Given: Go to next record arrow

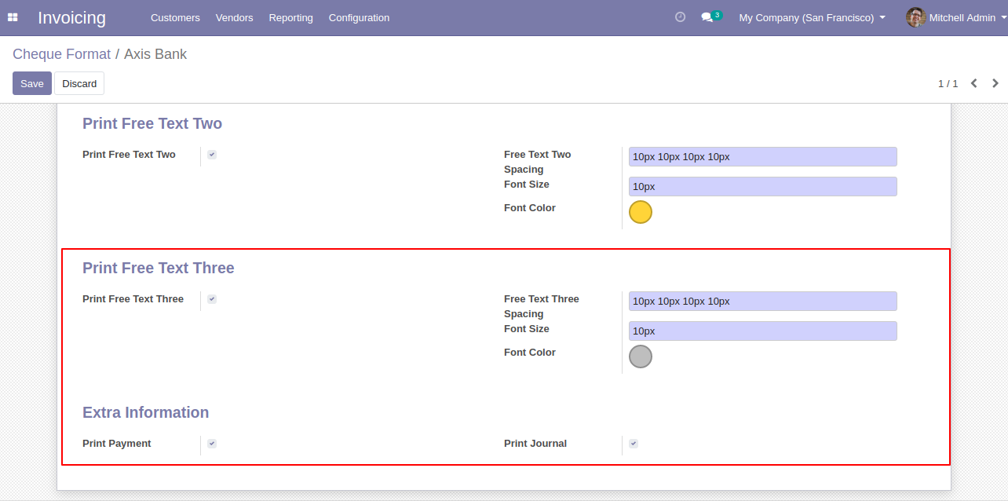Looking at the screenshot, I should click(995, 83).
